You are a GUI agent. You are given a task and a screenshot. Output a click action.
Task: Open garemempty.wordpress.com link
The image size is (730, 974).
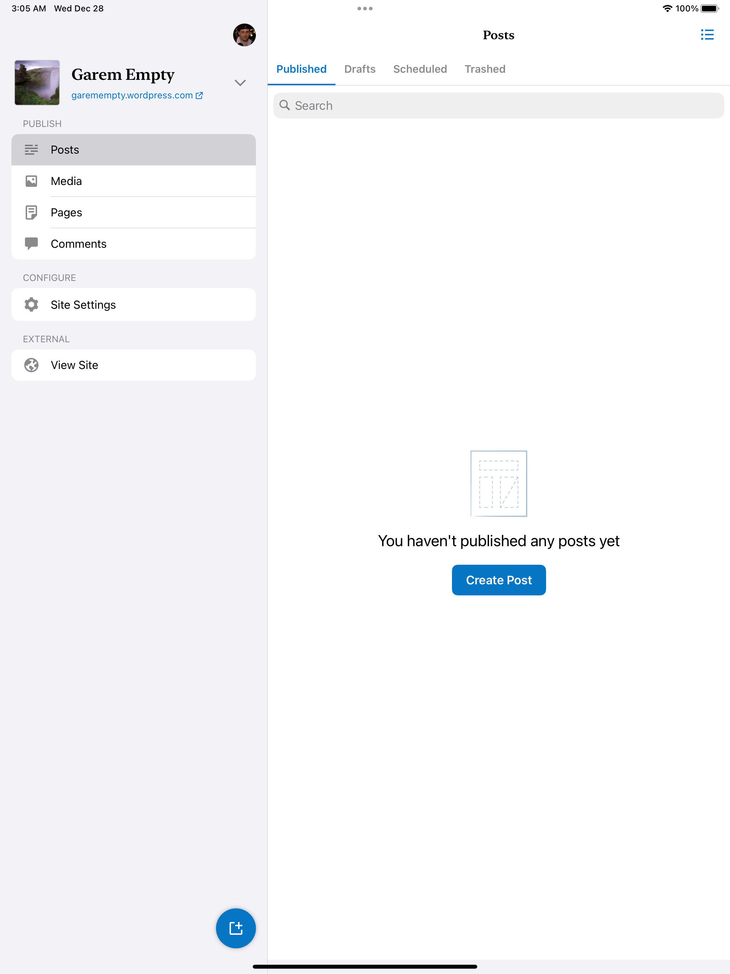[132, 95]
